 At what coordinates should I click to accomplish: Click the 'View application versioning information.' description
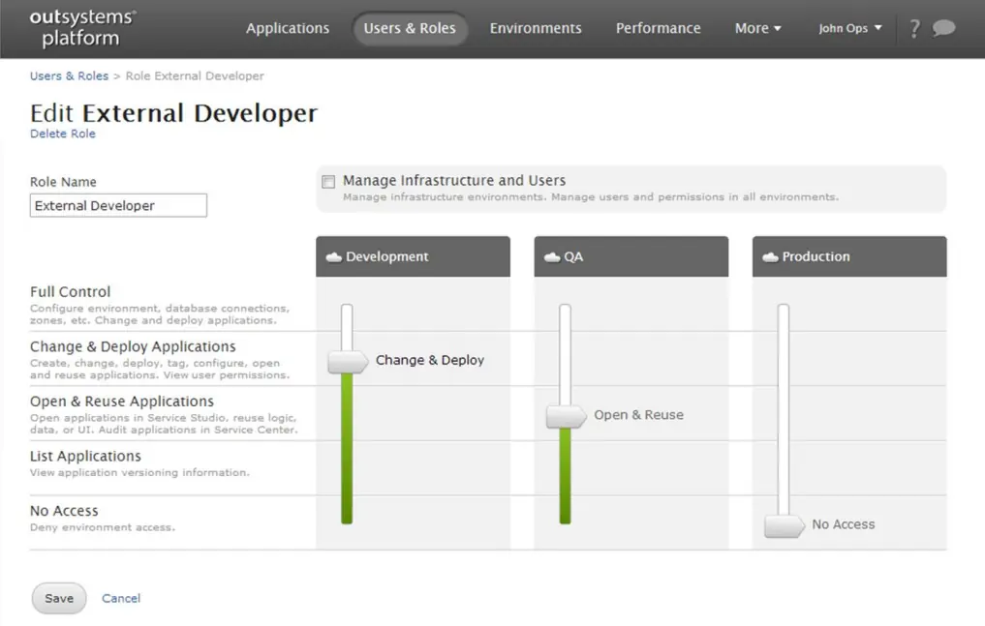139,472
